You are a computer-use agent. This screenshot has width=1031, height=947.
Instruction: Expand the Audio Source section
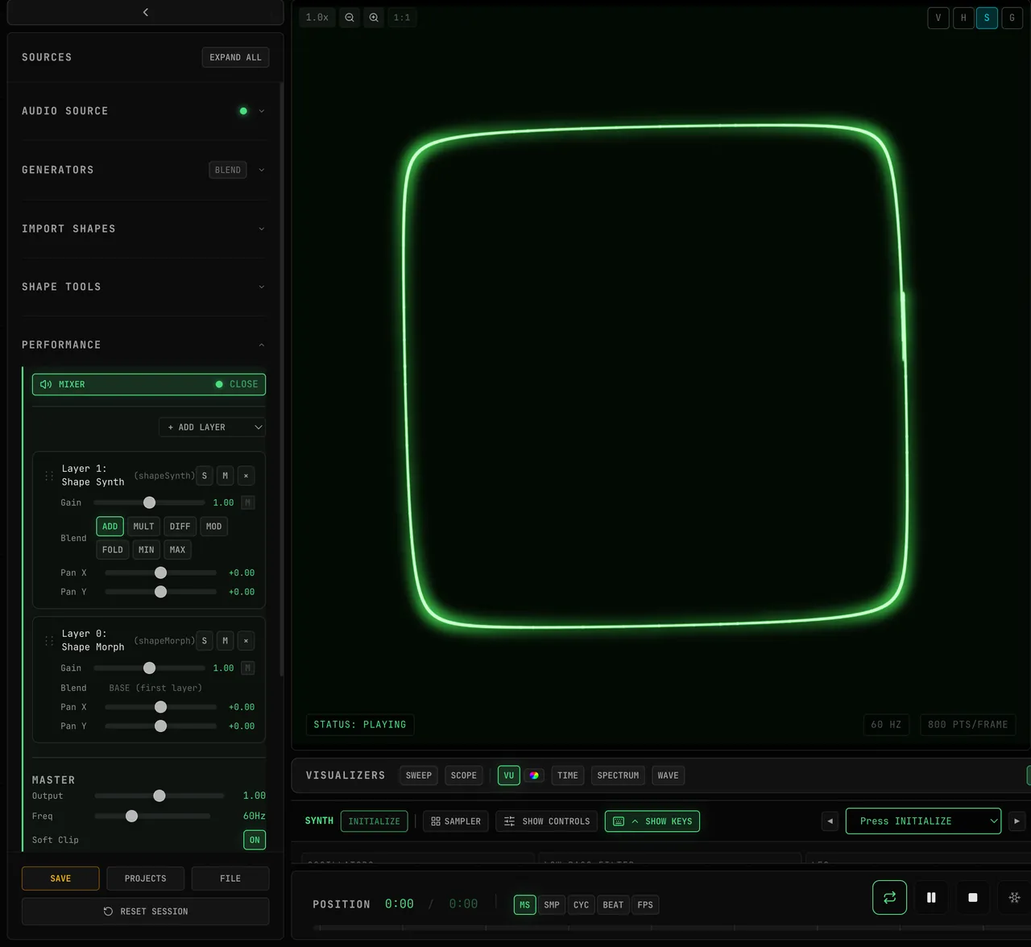click(145, 111)
